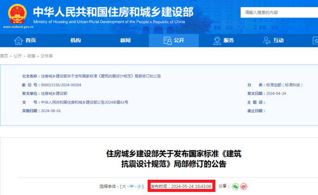Set font size to 小 (small)
This screenshot has height=195, width=318.
click(139, 186)
